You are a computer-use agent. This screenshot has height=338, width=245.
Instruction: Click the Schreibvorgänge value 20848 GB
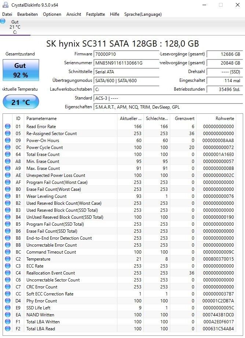(225, 63)
